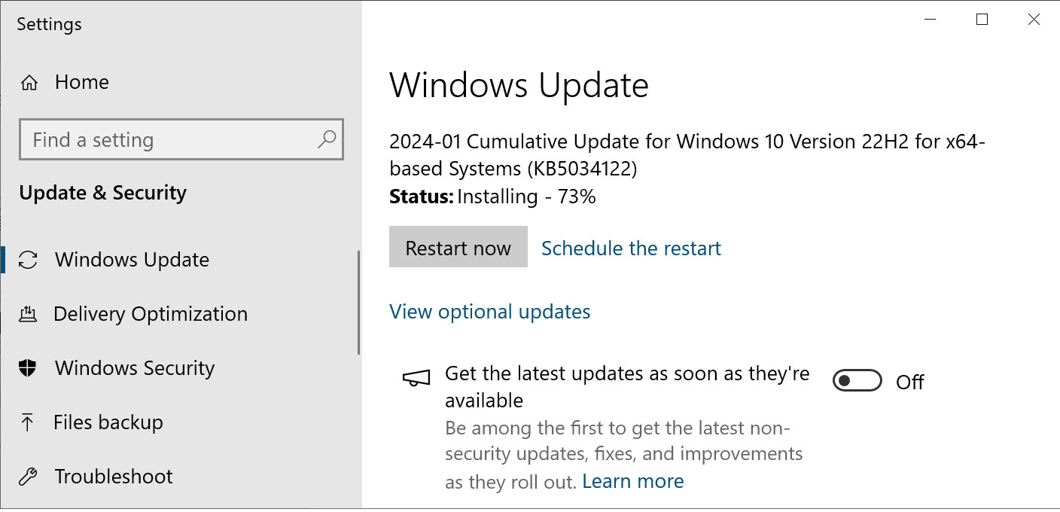Go to Windows Security section
Image resolution: width=1060 pixels, height=512 pixels.
coord(135,368)
